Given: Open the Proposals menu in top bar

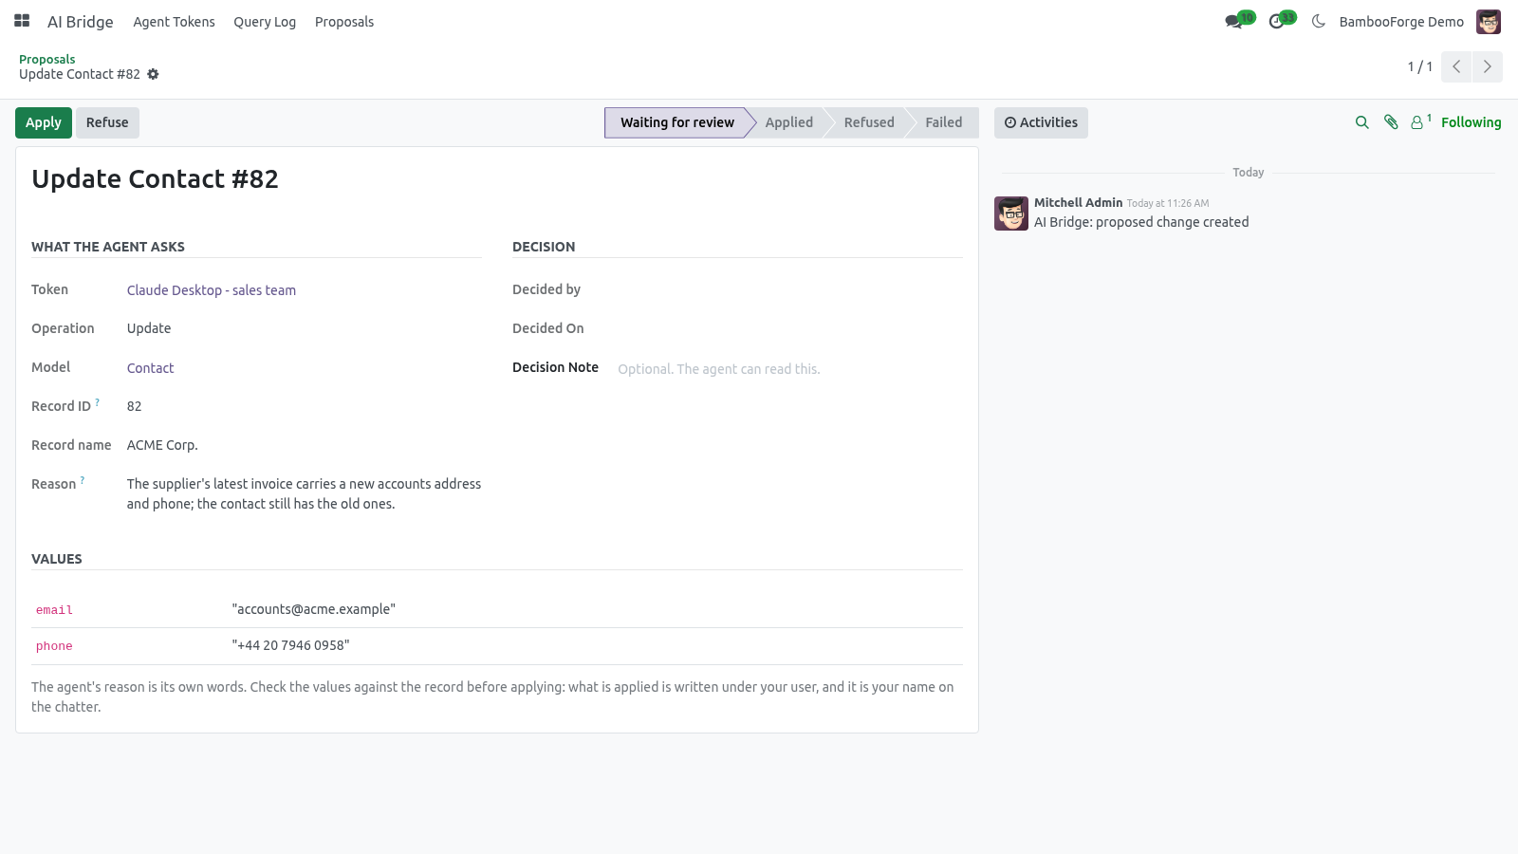Looking at the screenshot, I should (344, 22).
